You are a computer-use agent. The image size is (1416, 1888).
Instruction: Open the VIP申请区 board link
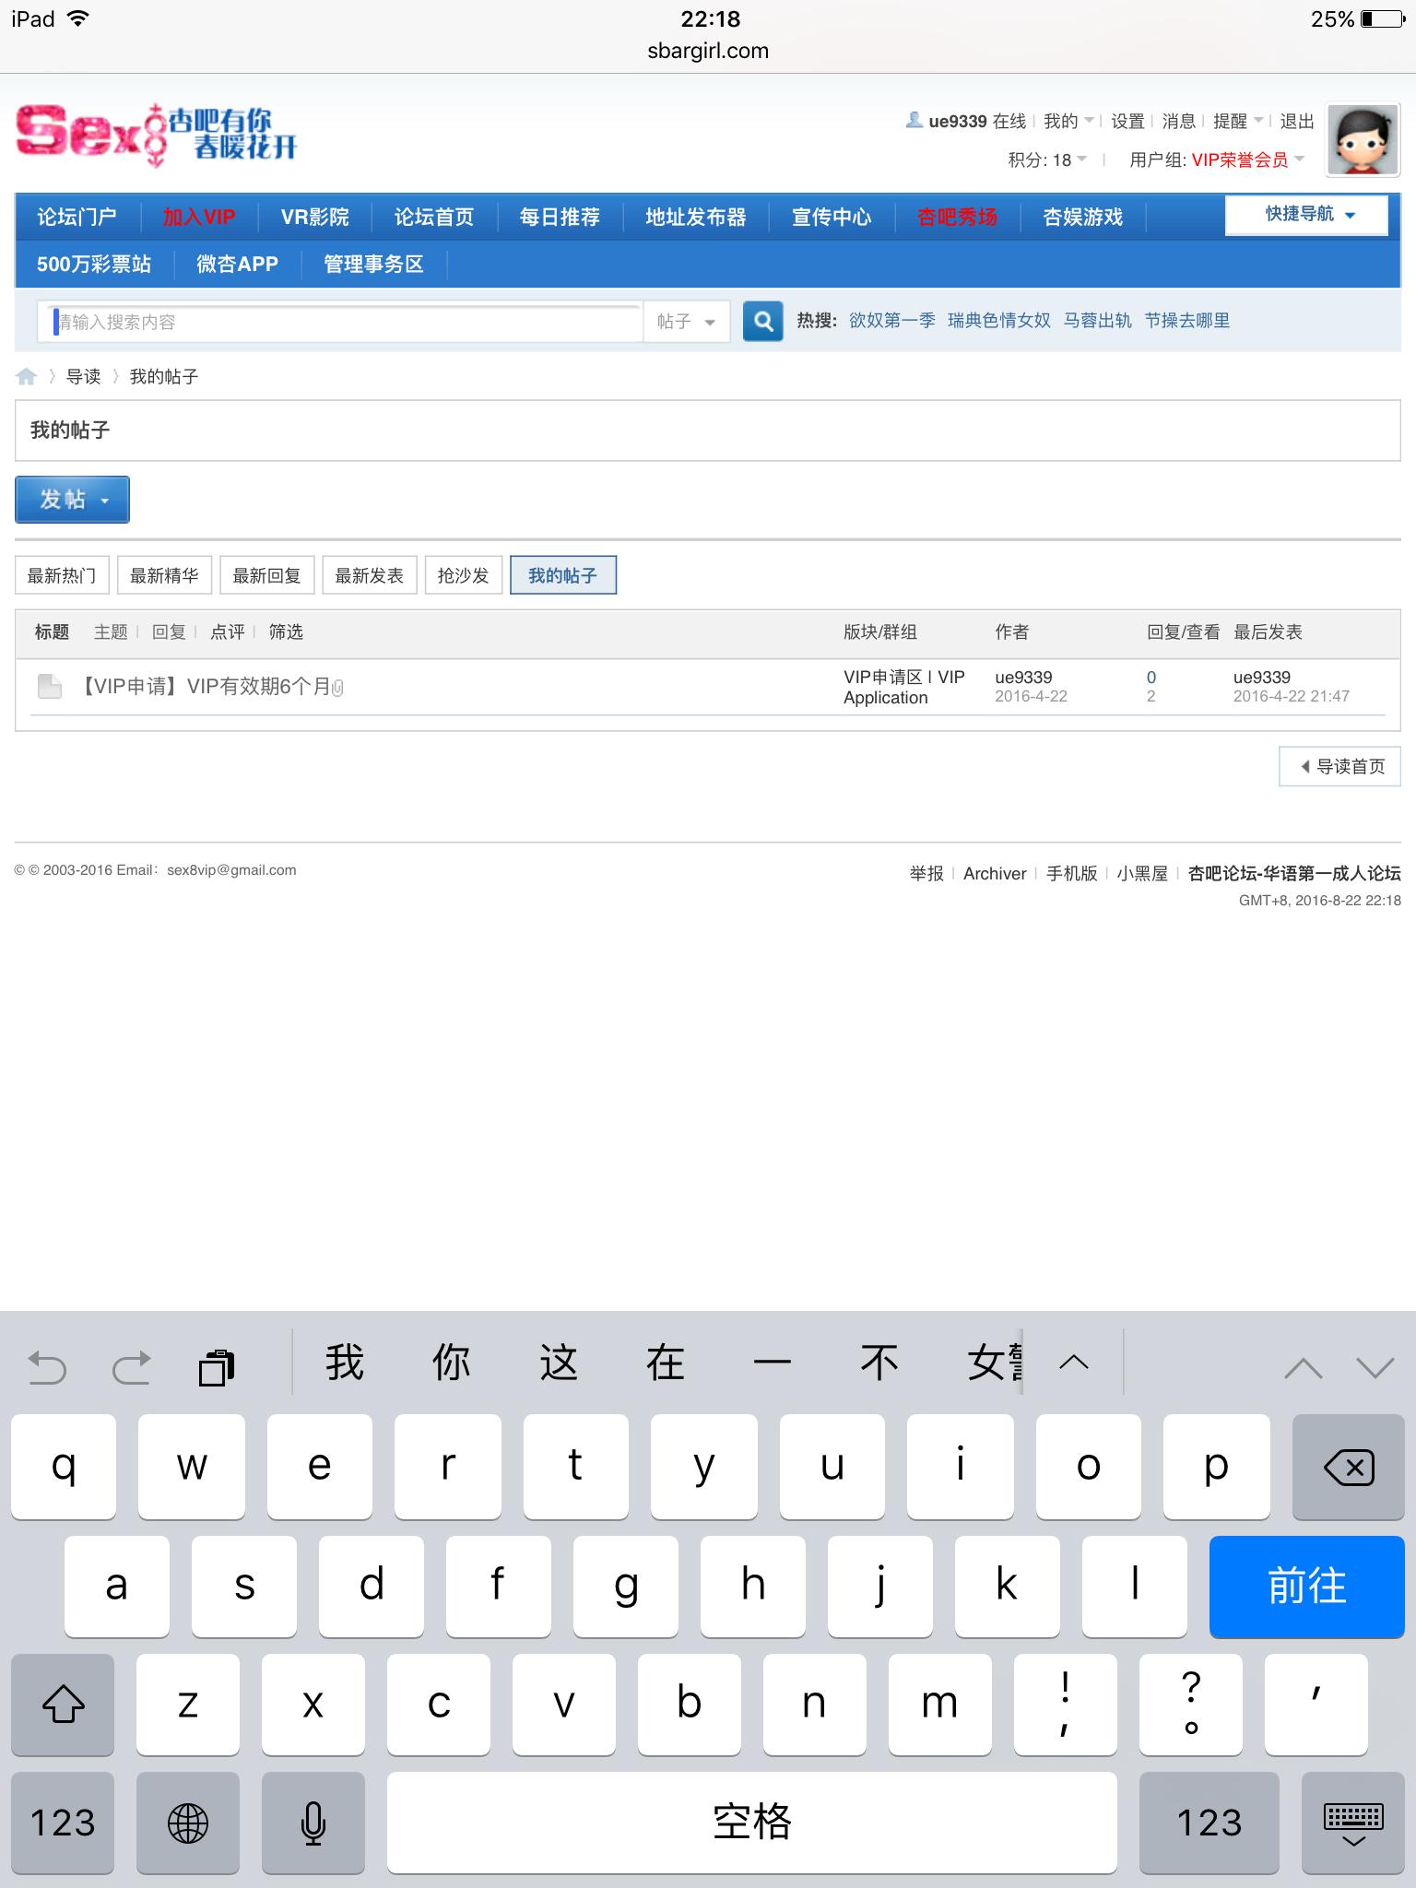tap(904, 687)
